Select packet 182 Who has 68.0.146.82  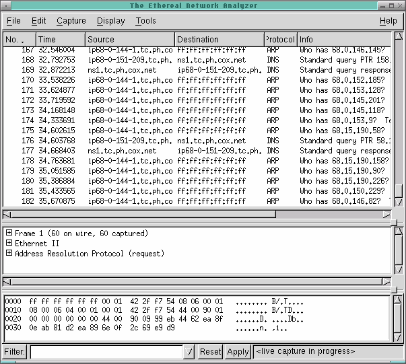[x=197, y=201]
